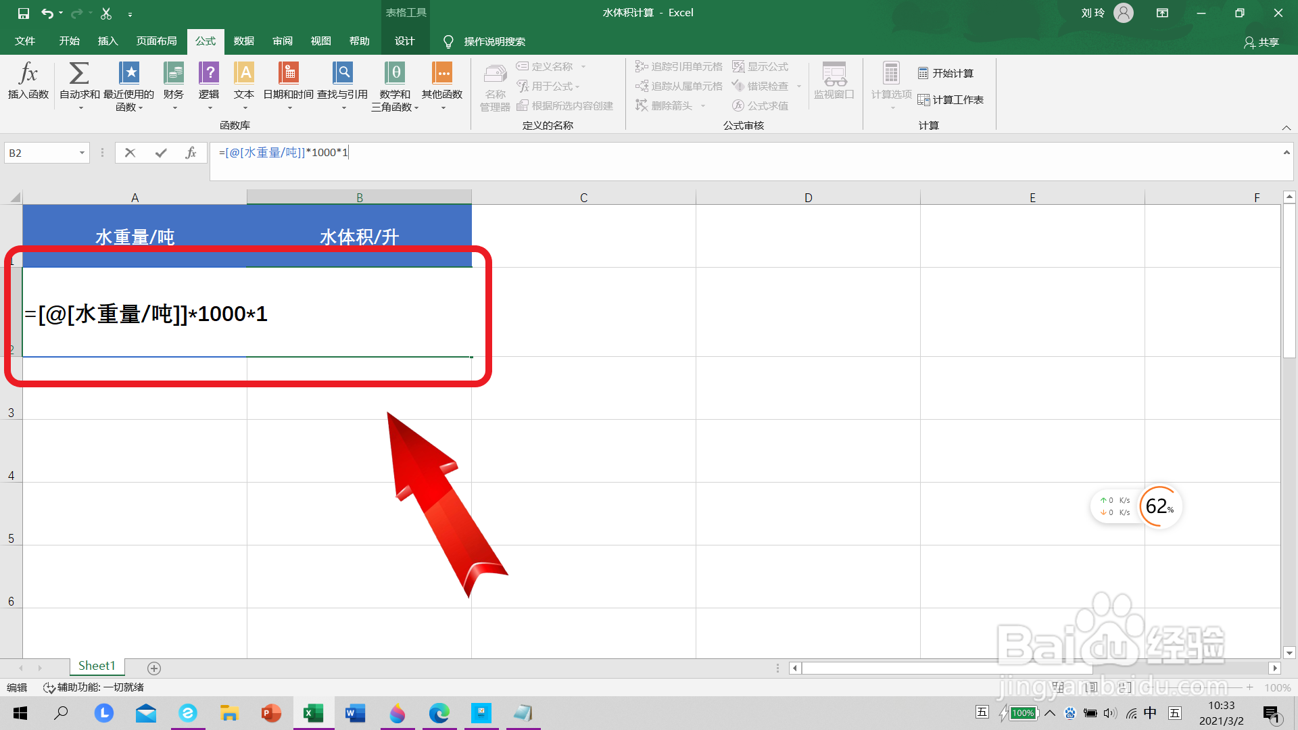
Task: Switch IME Chinese/English mode indicator in tray
Action: [1150, 713]
